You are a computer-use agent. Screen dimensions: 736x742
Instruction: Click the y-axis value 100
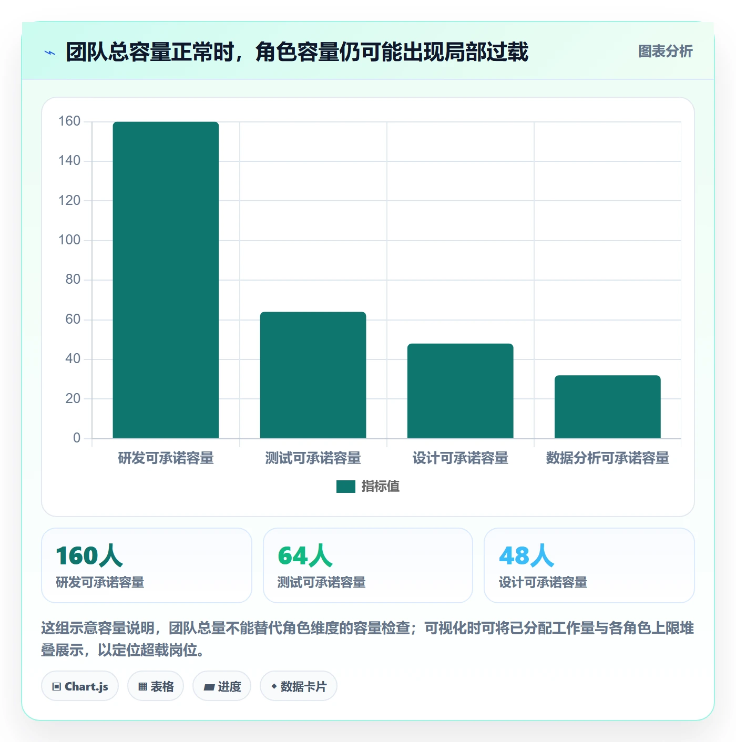[69, 240]
